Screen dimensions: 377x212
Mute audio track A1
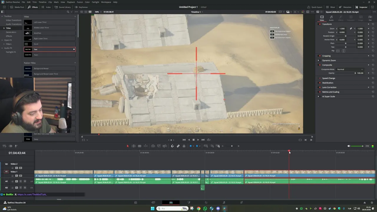point(25,181)
